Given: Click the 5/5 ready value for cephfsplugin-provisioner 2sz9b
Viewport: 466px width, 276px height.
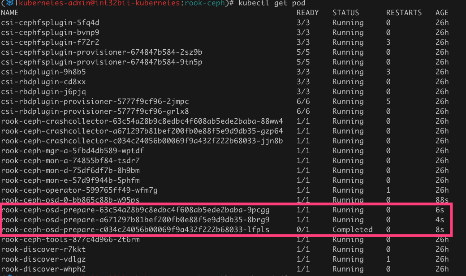Looking at the screenshot, I should click(303, 52).
